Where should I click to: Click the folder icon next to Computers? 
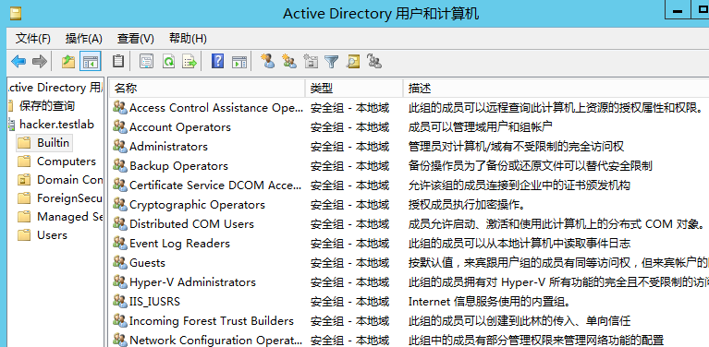pos(24,162)
